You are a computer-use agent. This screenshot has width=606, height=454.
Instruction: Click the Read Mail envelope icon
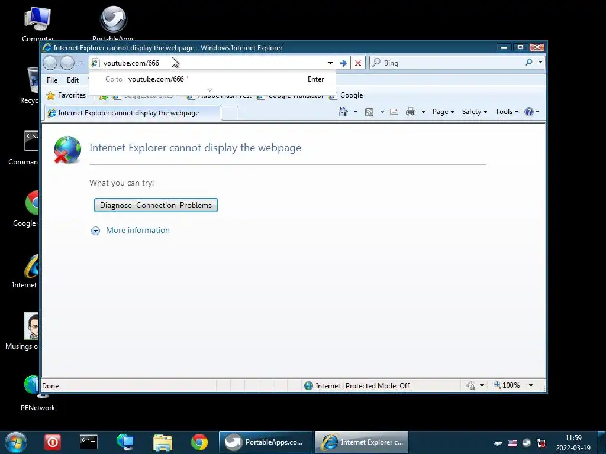point(394,112)
